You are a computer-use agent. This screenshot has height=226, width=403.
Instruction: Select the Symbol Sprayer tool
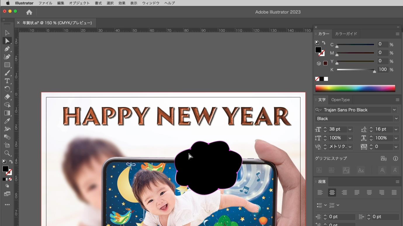(7, 129)
